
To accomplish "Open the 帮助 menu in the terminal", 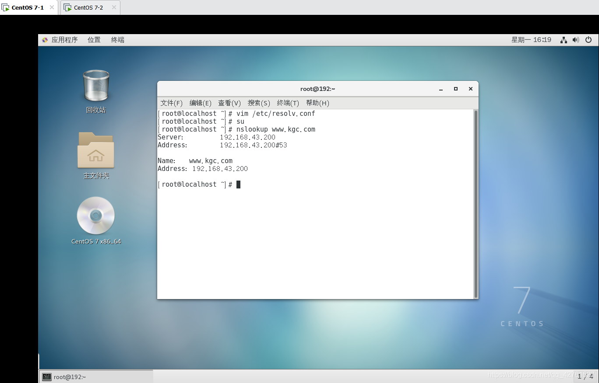I will point(317,103).
